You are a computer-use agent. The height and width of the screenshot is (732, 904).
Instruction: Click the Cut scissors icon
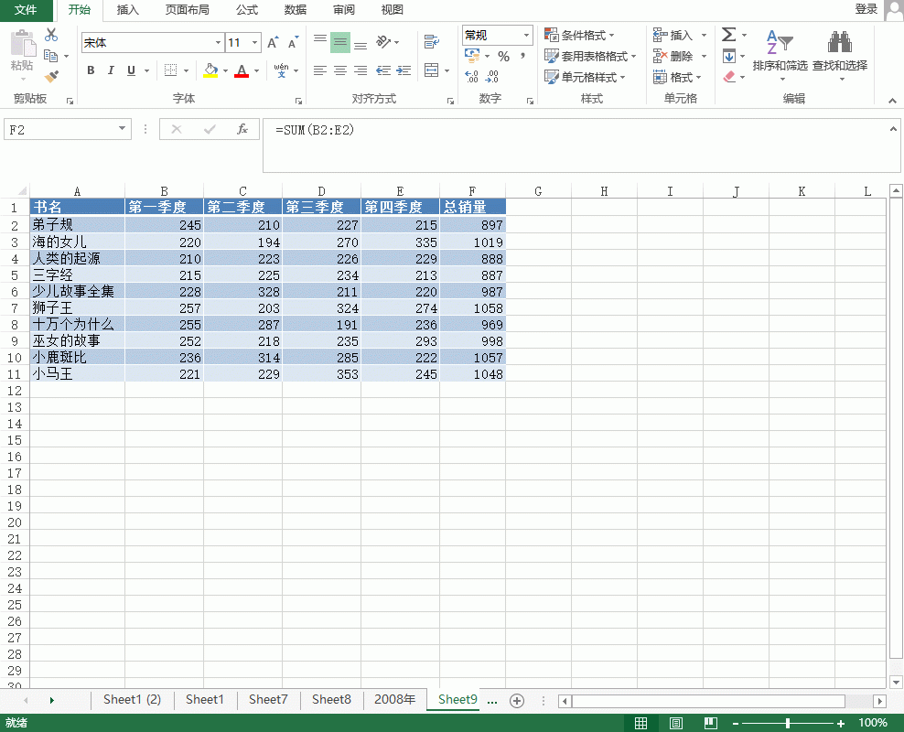click(x=51, y=35)
